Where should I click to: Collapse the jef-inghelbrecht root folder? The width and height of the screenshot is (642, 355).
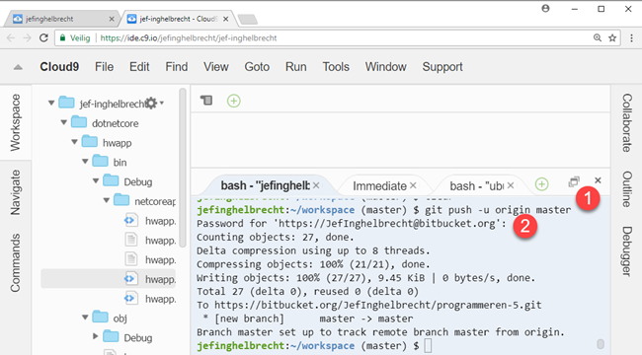tap(51, 104)
